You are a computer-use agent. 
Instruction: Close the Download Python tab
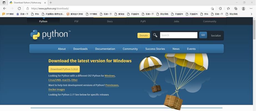tap(45, 3)
